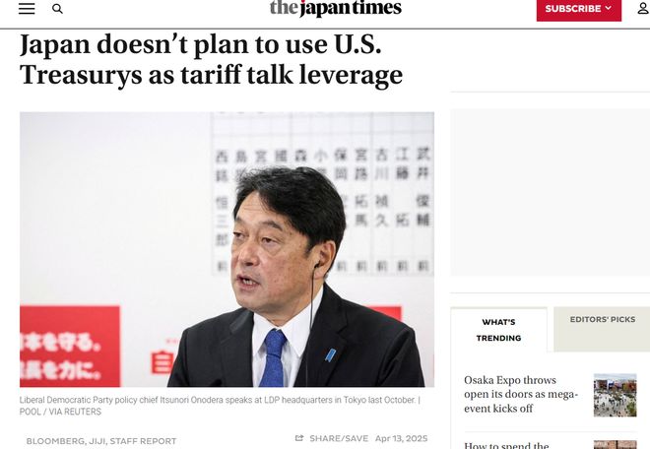
Task: Click the empty advertisement box in sidebar
Action: point(551,192)
